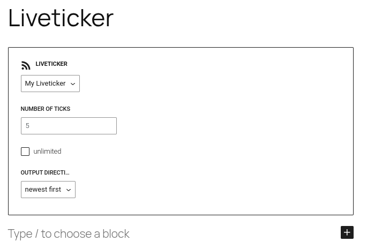This screenshot has height=249, width=367.
Task: Click the chevron arrow beside newest first
Action: click(69, 190)
